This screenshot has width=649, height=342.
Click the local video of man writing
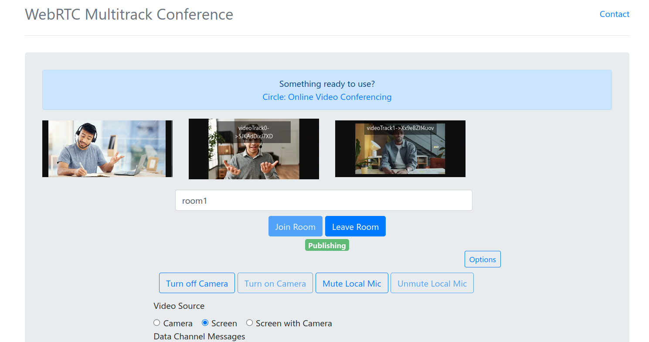[x=107, y=149]
